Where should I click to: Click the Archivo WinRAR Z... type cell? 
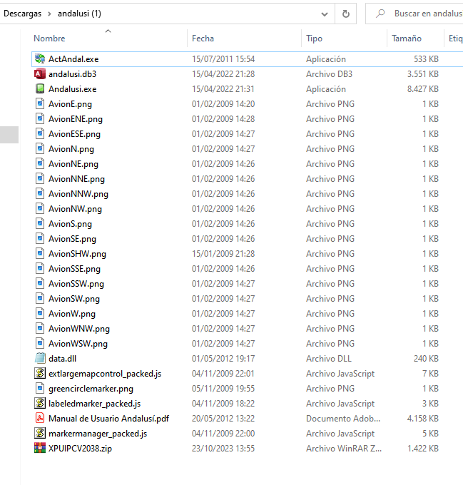344,448
